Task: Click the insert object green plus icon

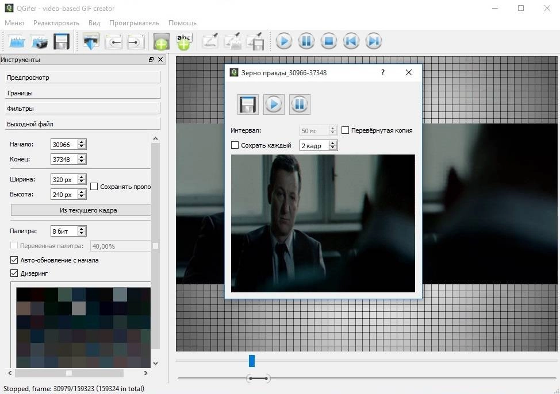Action: [162, 42]
